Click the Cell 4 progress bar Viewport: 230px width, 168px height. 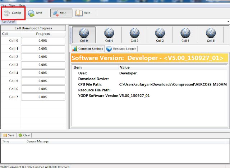click(x=43, y=73)
